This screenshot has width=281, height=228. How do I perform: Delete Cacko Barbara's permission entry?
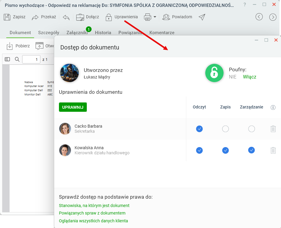tap(273, 129)
